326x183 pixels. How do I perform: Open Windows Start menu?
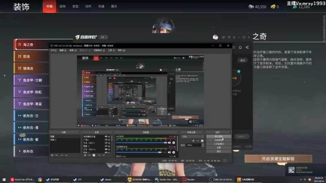click(x=4, y=179)
